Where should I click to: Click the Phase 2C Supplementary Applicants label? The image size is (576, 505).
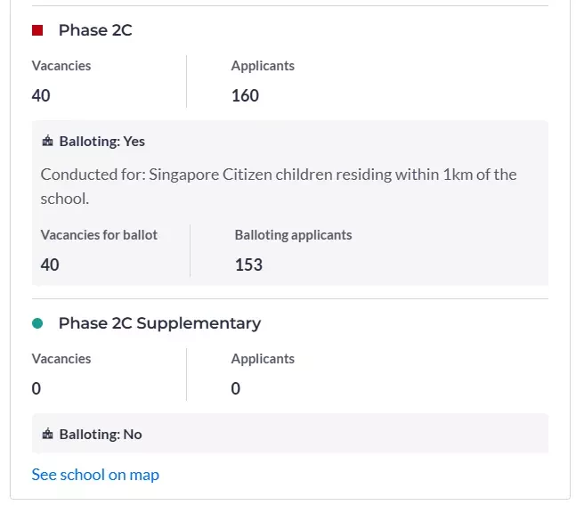(263, 359)
